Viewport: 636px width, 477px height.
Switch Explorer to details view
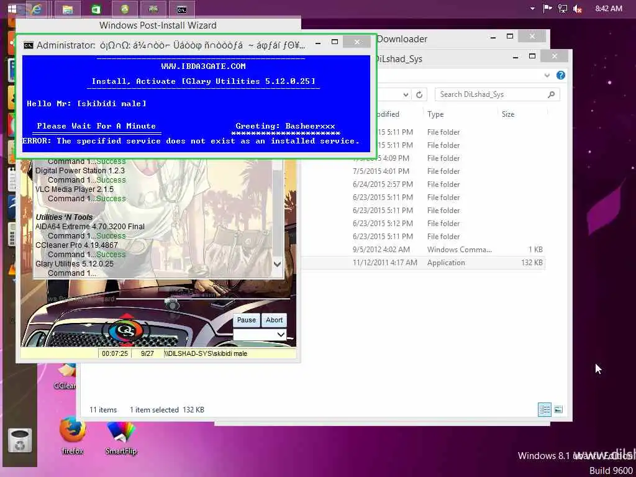coord(544,409)
